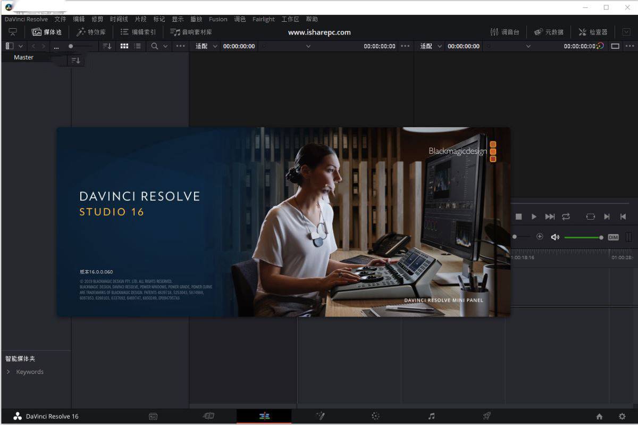
Task: Open the 检查器 inspector panel
Action: (593, 32)
